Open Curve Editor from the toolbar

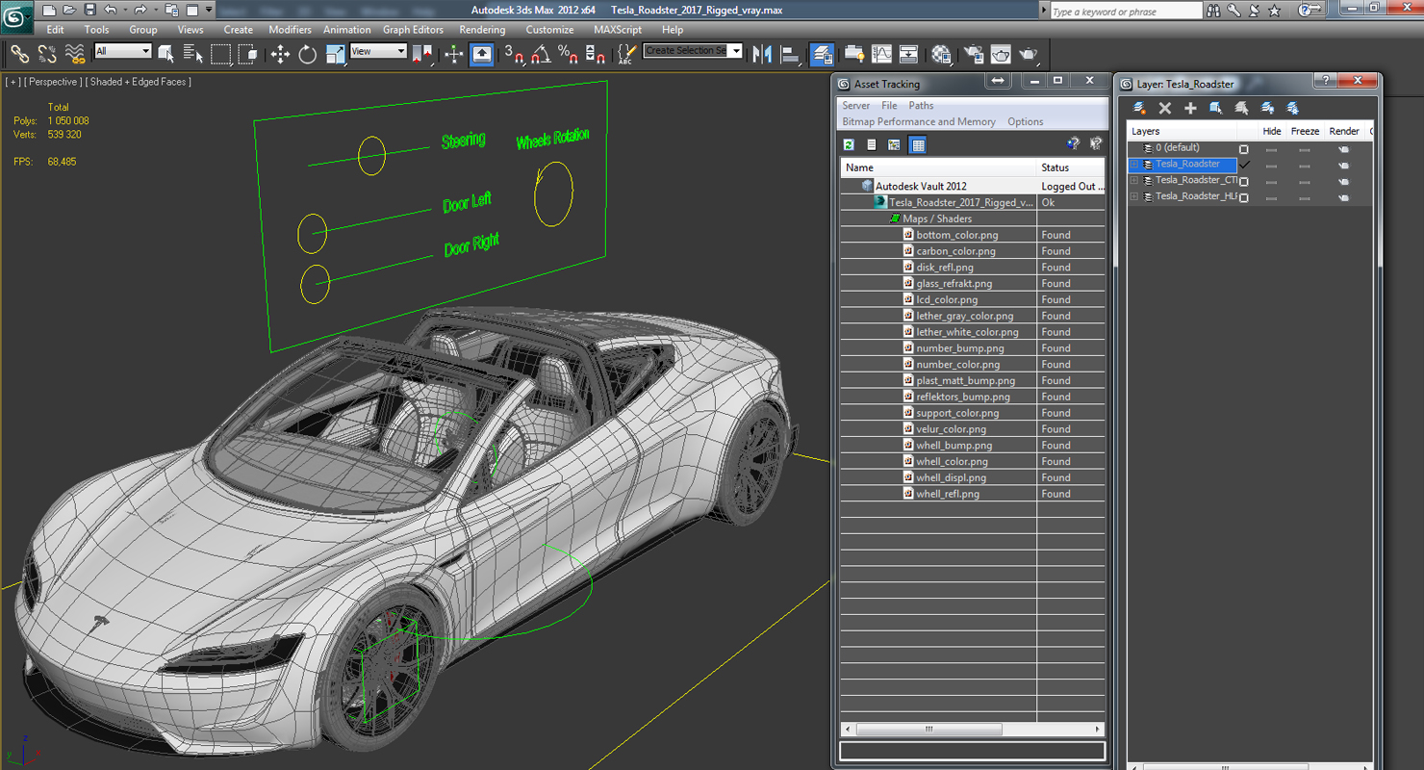pos(881,54)
